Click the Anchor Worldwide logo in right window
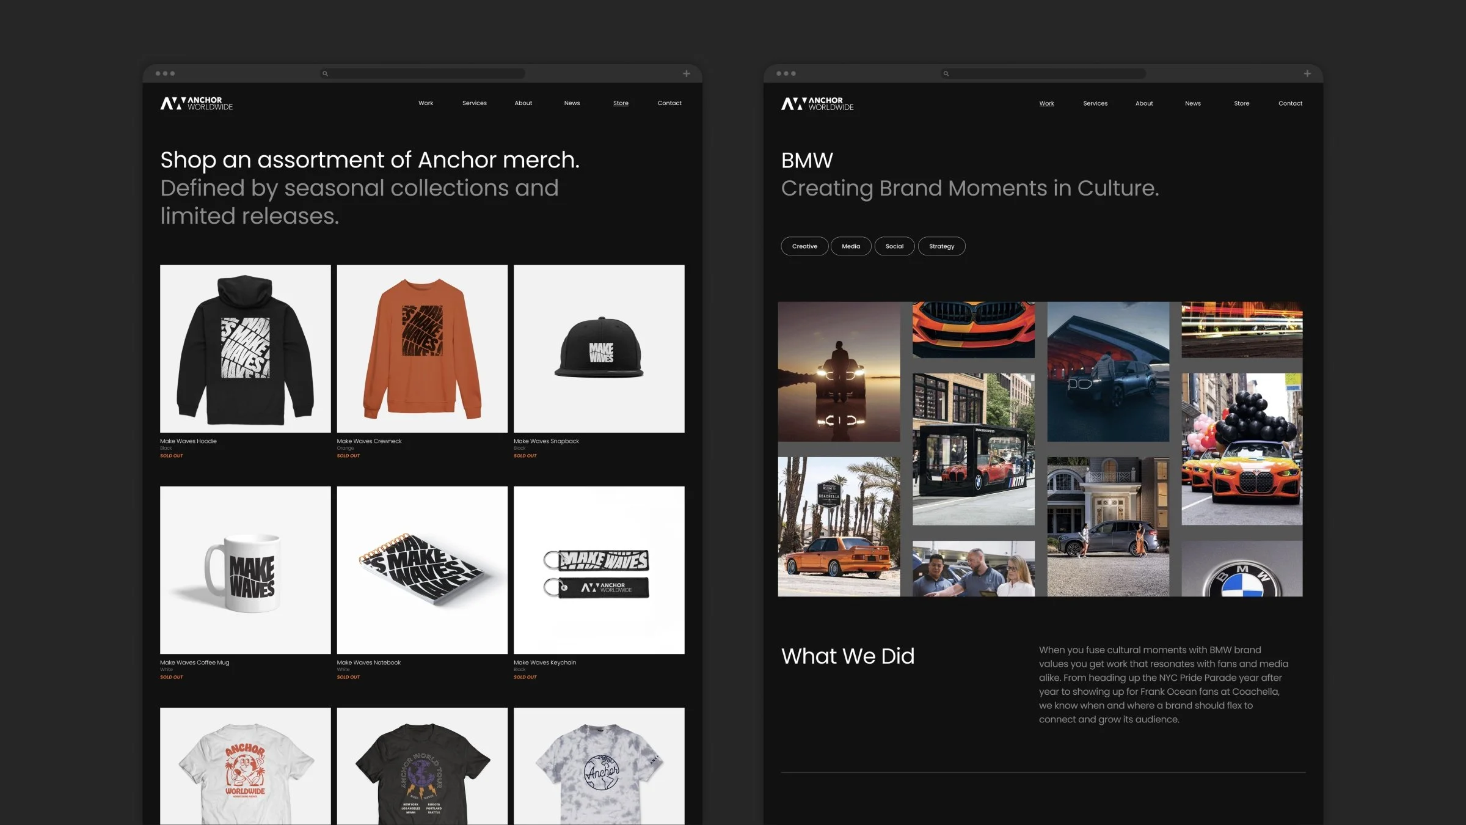The height and width of the screenshot is (825, 1466). pos(817,103)
